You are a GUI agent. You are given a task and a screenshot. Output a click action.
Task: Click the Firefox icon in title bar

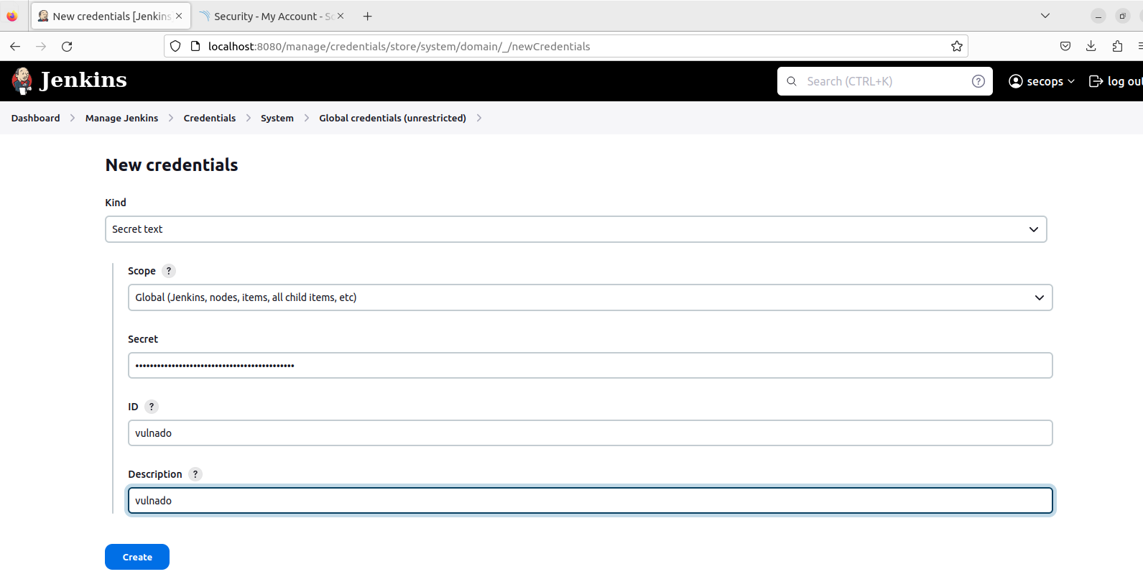tap(11, 16)
